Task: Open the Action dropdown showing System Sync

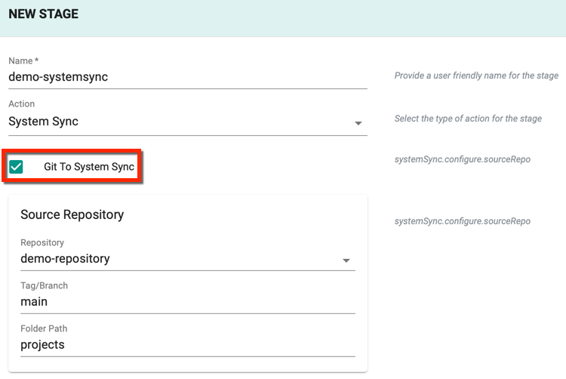Action: point(188,122)
